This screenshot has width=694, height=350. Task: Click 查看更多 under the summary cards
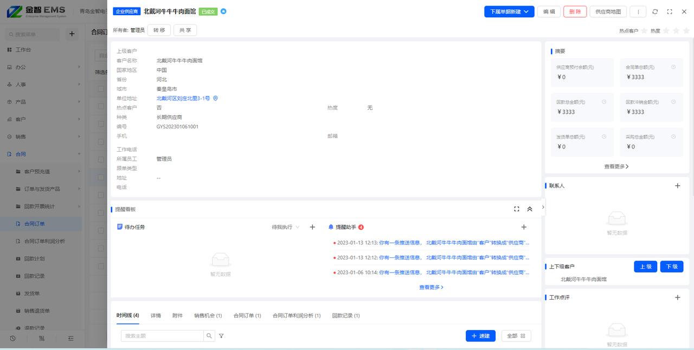click(x=616, y=167)
